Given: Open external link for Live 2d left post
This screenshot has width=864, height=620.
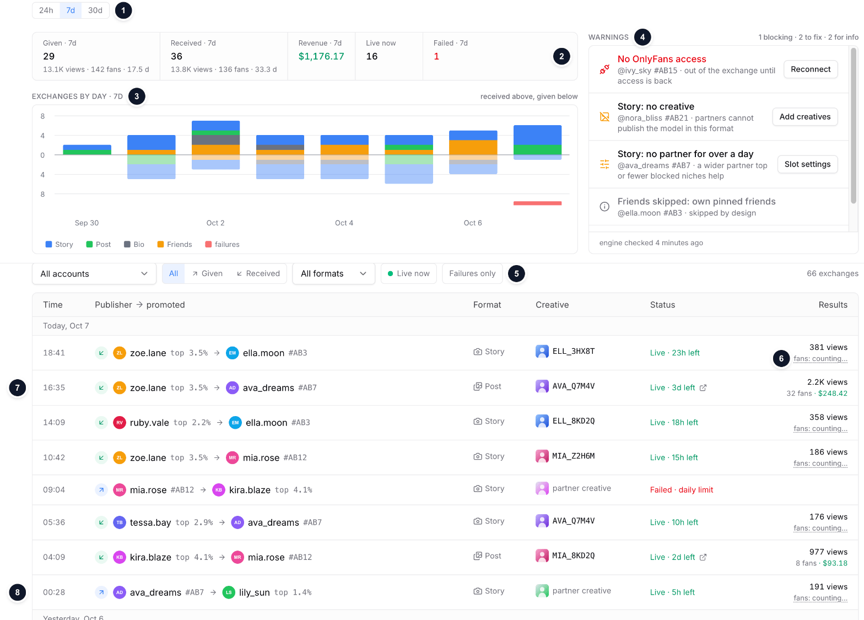Looking at the screenshot, I should click(x=703, y=558).
